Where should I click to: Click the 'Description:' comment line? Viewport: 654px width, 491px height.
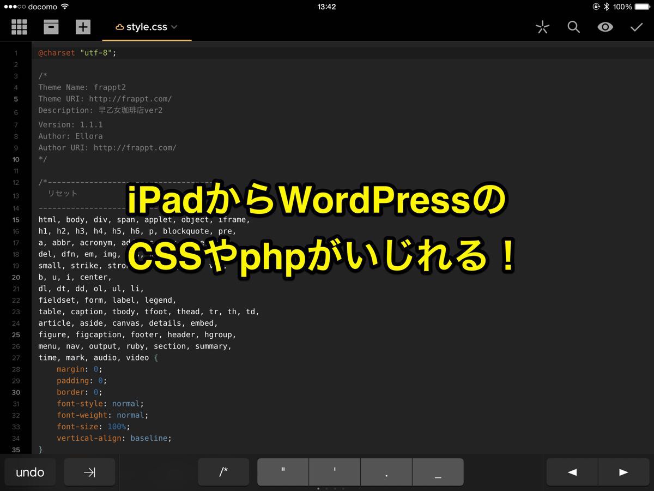(x=100, y=111)
